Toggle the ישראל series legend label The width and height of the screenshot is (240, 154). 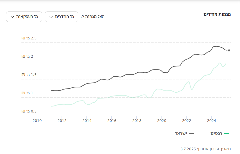click(181, 134)
